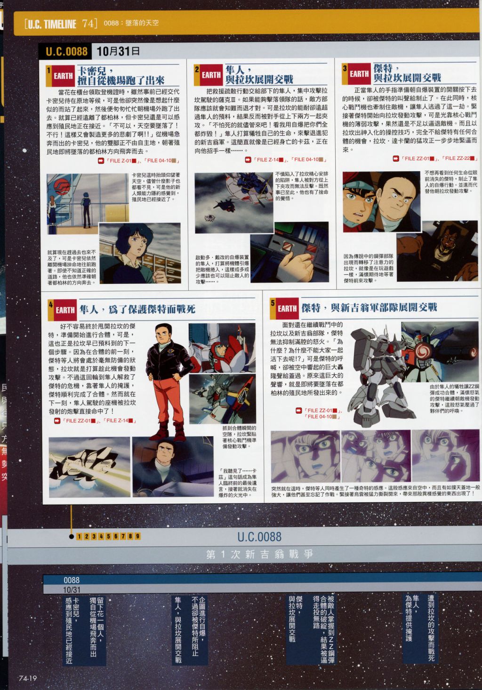Open the white aircraft firing beam image

point(89,467)
